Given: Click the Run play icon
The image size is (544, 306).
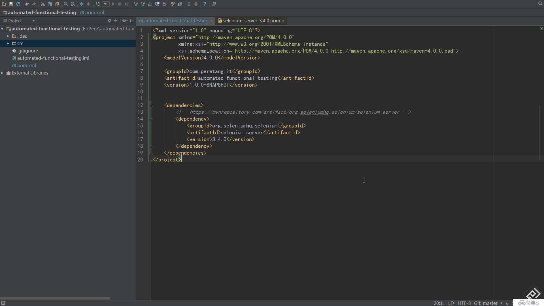Looking at the screenshot, I should tap(113, 4).
